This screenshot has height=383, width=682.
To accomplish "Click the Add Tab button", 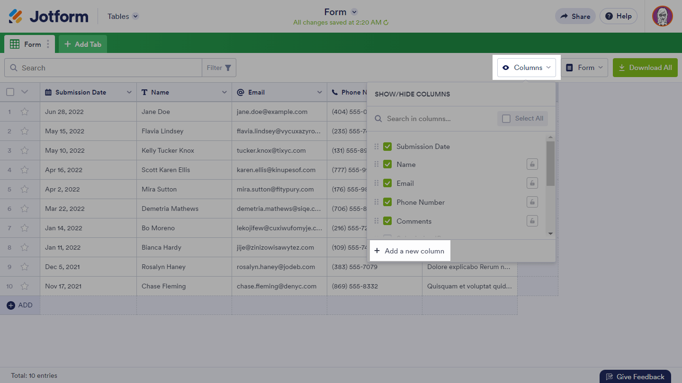I will click(x=83, y=44).
